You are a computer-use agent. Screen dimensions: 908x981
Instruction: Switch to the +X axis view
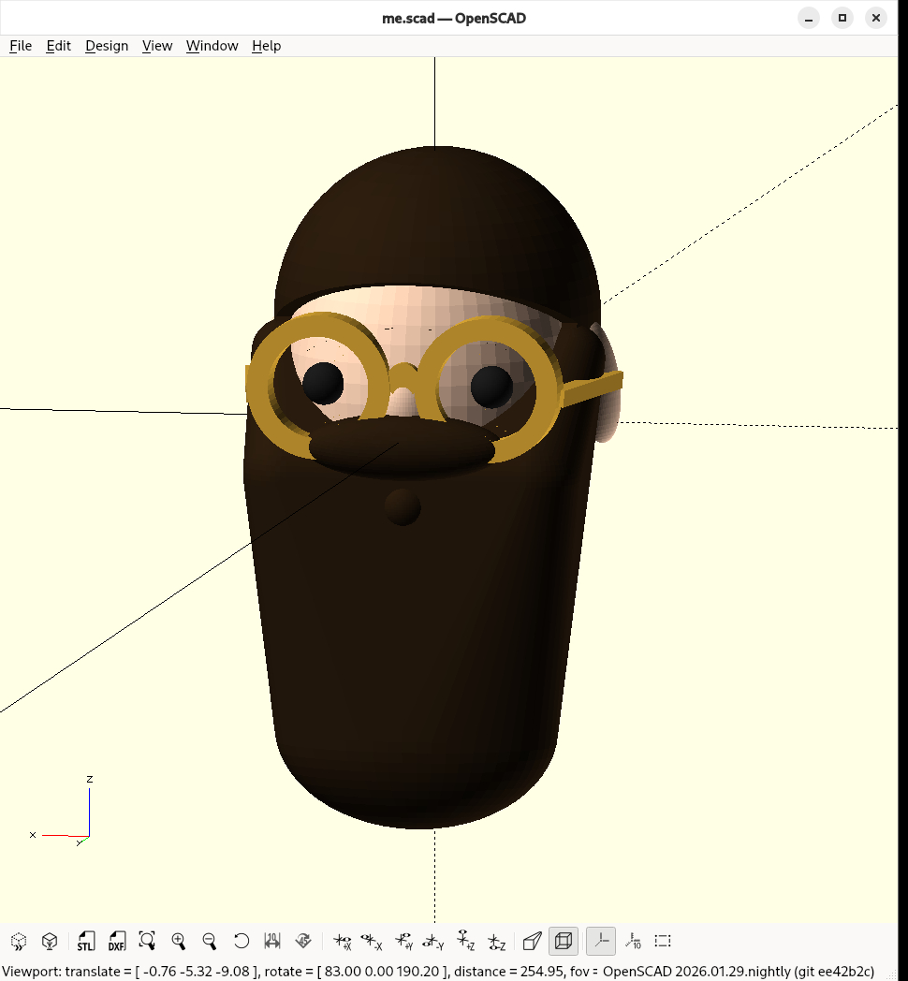pos(342,941)
